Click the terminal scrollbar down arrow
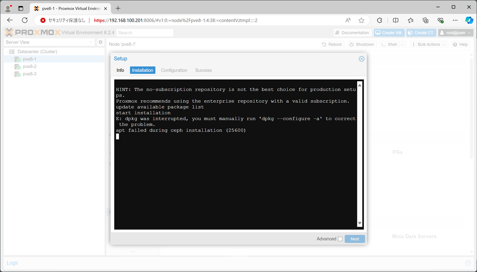Screen dimensions: 477x272 coord(360,223)
